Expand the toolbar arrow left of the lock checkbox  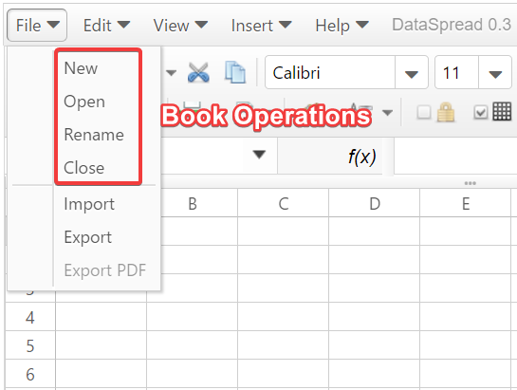(x=387, y=113)
